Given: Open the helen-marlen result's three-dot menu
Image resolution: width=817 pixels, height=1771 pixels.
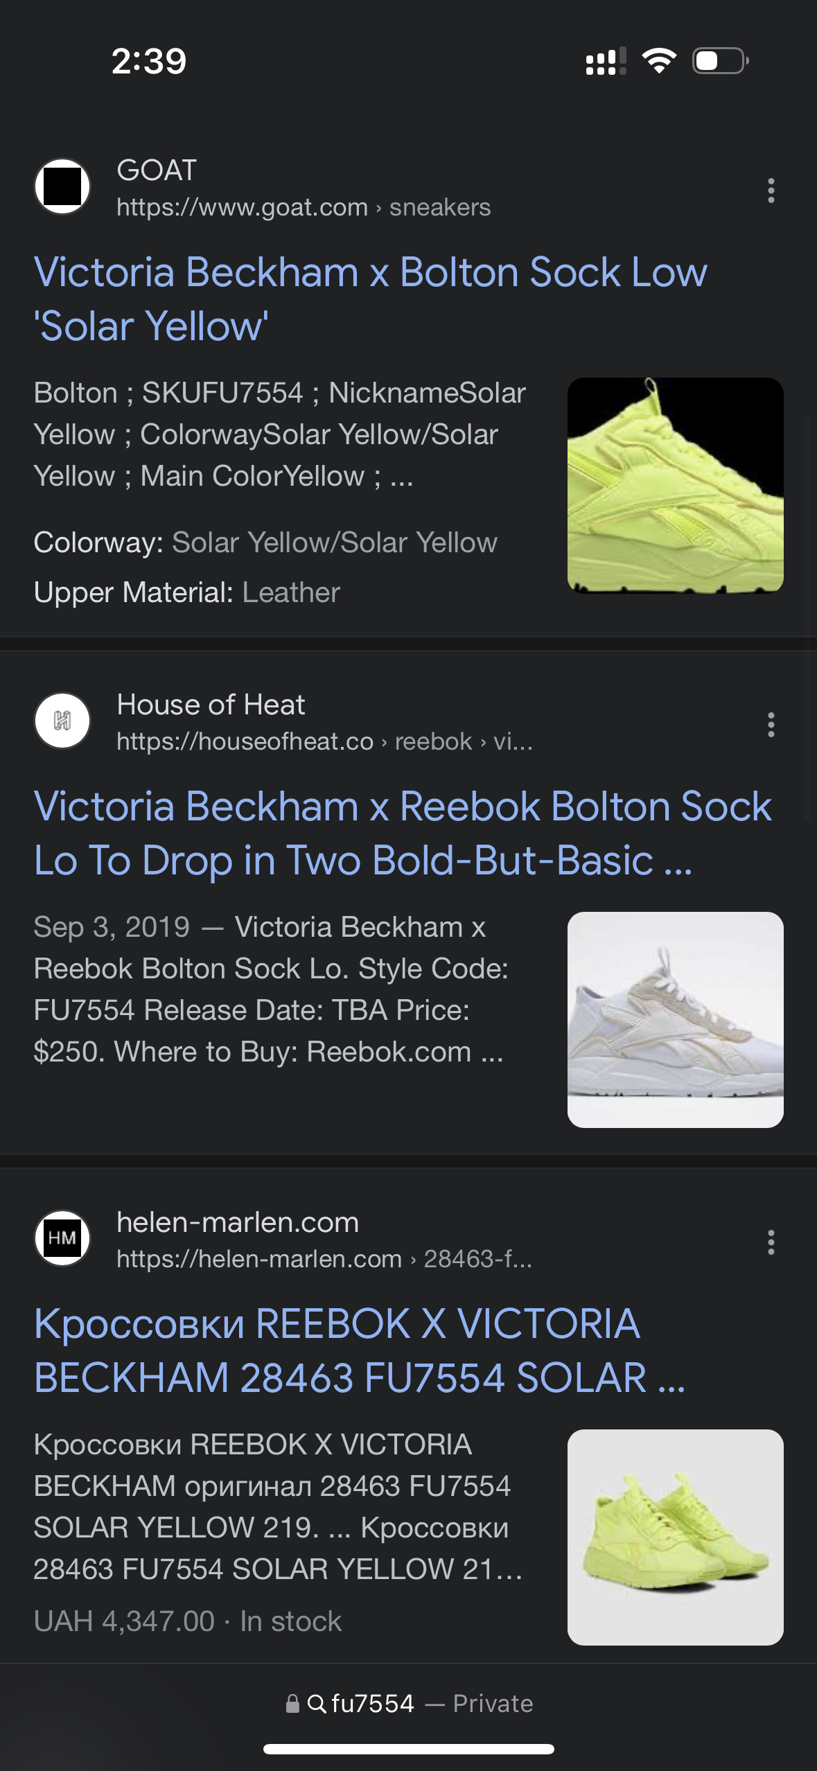Looking at the screenshot, I should 771,1242.
